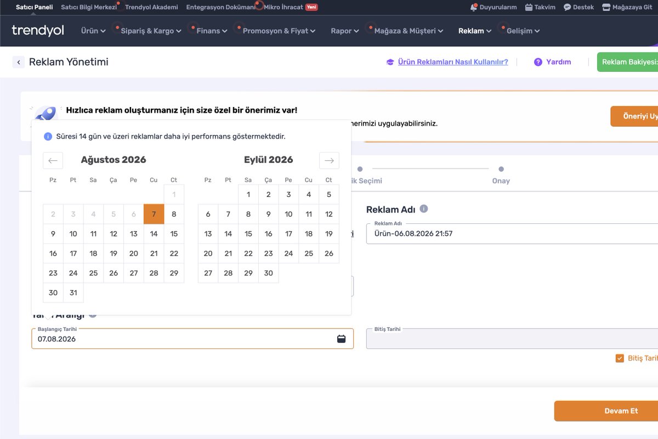Open the Takvim calendar icon

point(529,8)
